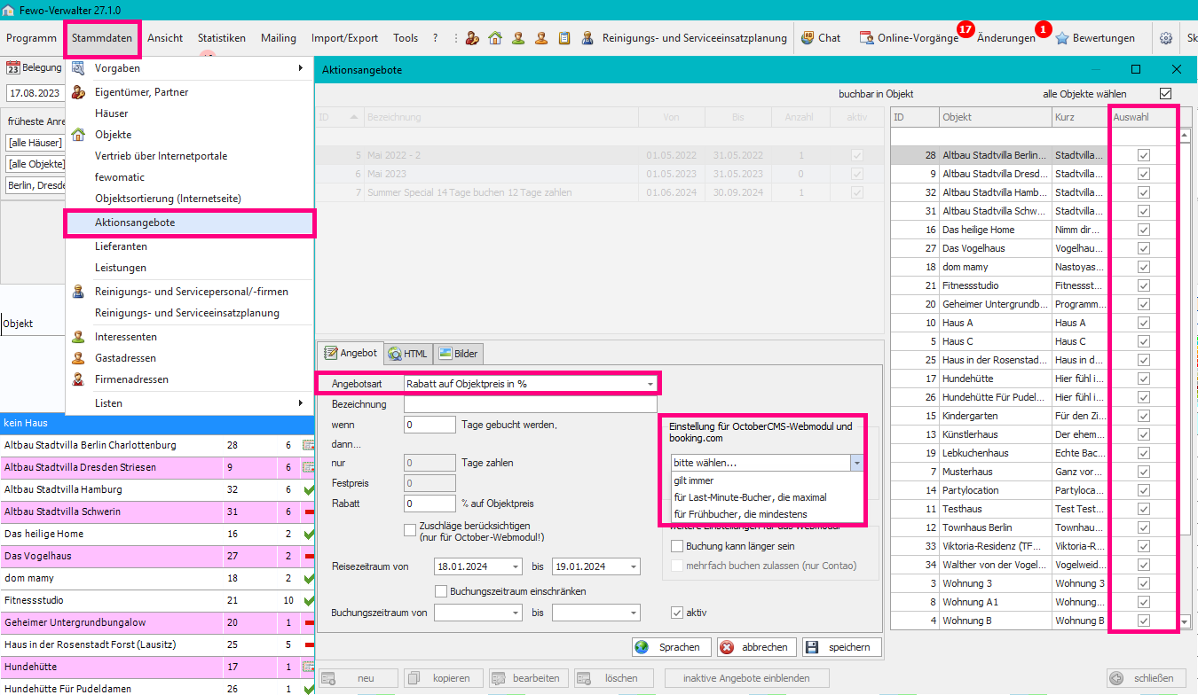The image size is (1198, 695).
Task: Open Änderungen in the toolbar
Action: coord(1005,38)
